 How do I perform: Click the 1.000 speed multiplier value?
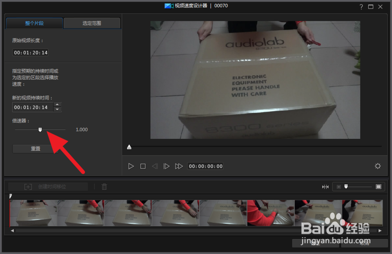(x=82, y=129)
